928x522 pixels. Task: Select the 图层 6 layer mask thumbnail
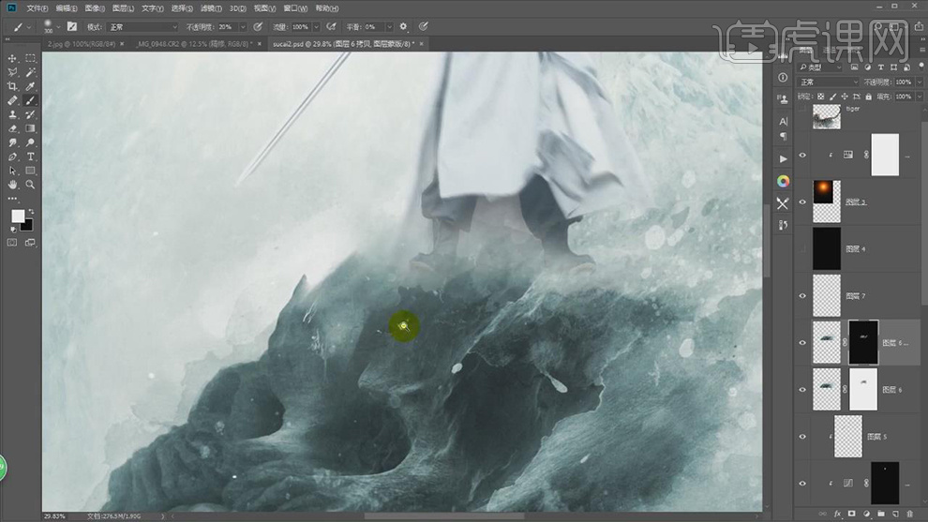(862, 390)
